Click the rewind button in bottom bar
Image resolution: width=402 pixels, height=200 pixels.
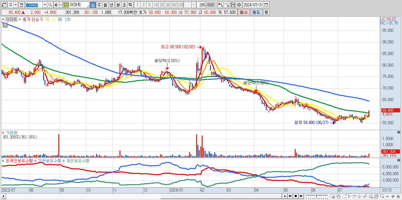coord(290,196)
